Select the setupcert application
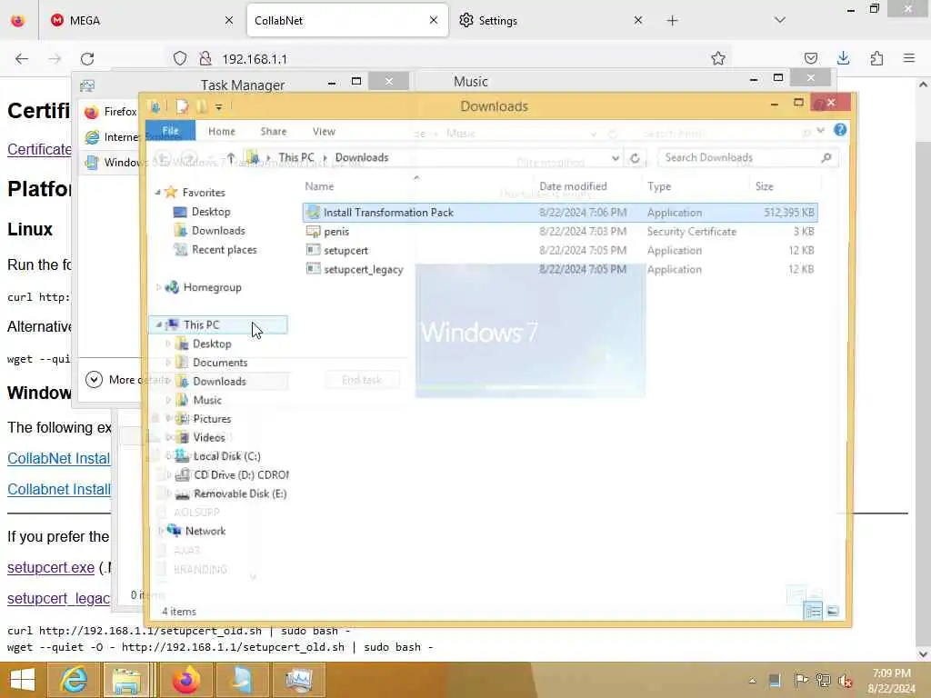Image resolution: width=931 pixels, height=698 pixels. (560, 251)
